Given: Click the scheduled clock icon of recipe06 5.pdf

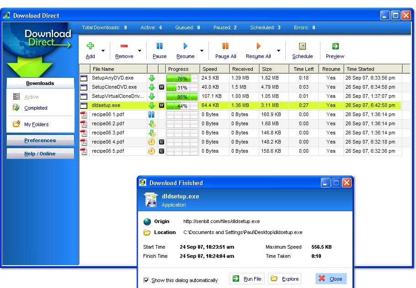Looking at the screenshot, I should point(151,151).
